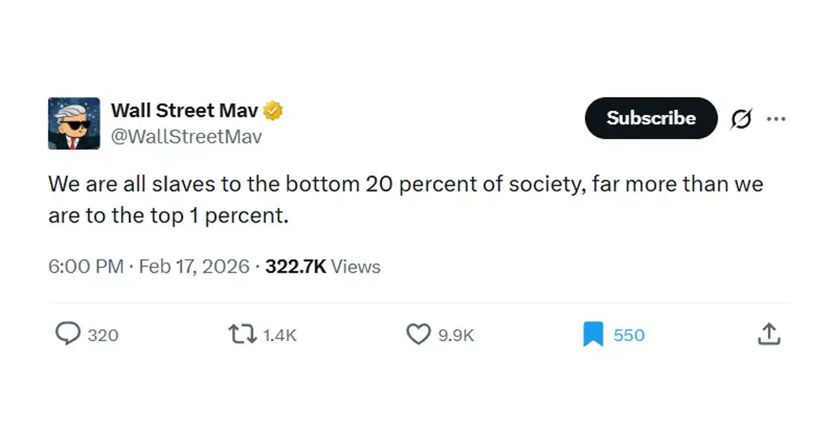Click the Grok slashed-circle icon
This screenshot has width=825, height=433.
(x=741, y=119)
